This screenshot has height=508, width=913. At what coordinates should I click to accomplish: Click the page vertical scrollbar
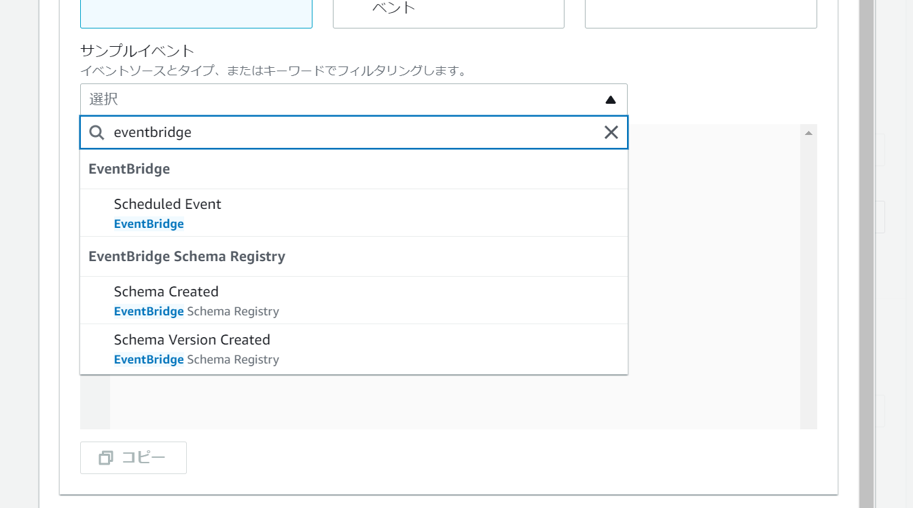coord(866,254)
